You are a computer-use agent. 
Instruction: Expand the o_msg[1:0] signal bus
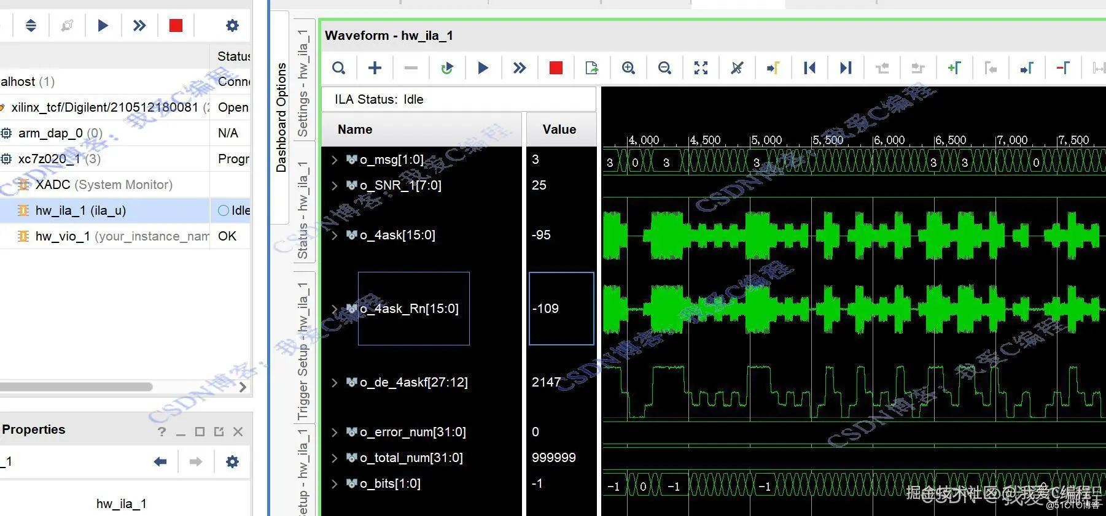click(335, 160)
